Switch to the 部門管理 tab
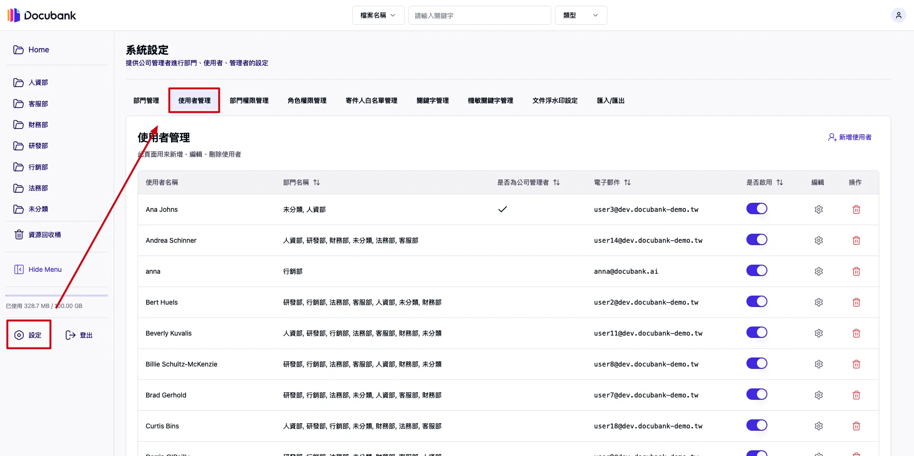Screen dimensions: 914x456 pyautogui.click(x=146, y=100)
